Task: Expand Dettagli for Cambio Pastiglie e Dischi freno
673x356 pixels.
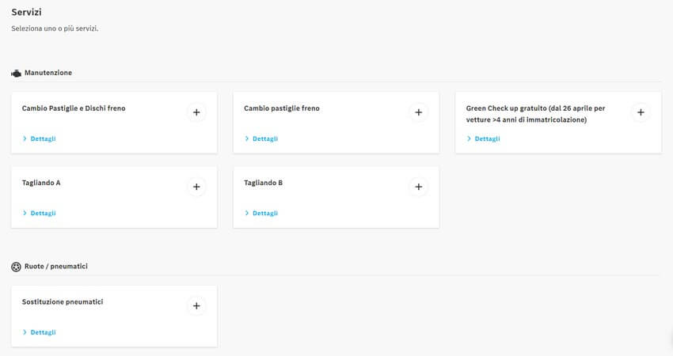Action: pos(43,138)
